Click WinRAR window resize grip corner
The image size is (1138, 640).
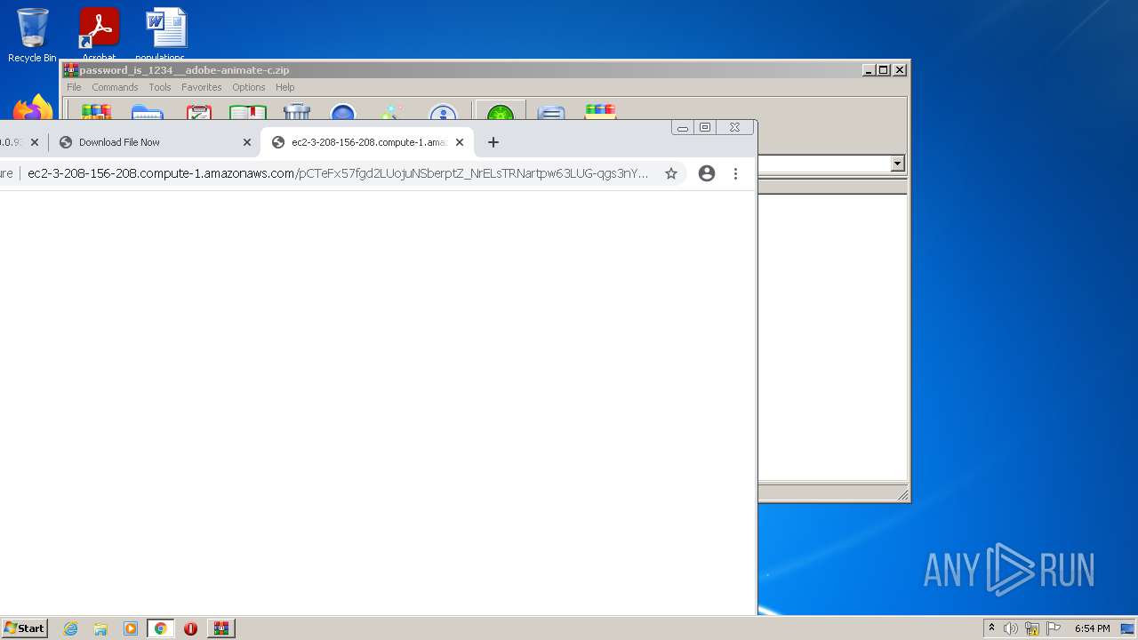pyautogui.click(x=902, y=494)
